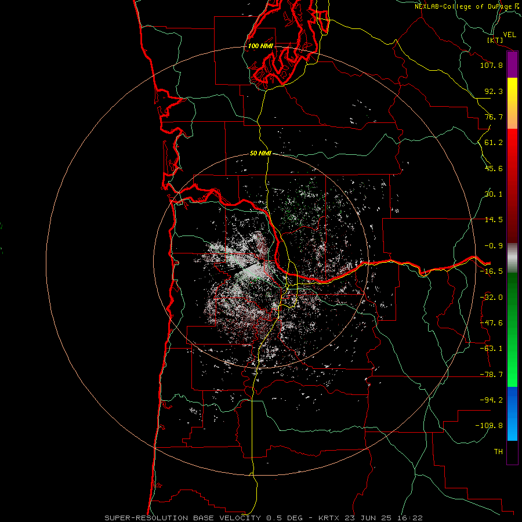Click the 61.2 velocity scale value

pos(494,143)
